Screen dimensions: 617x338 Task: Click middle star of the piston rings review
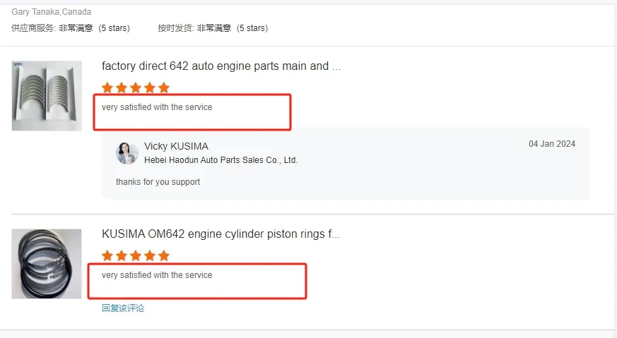coord(136,255)
